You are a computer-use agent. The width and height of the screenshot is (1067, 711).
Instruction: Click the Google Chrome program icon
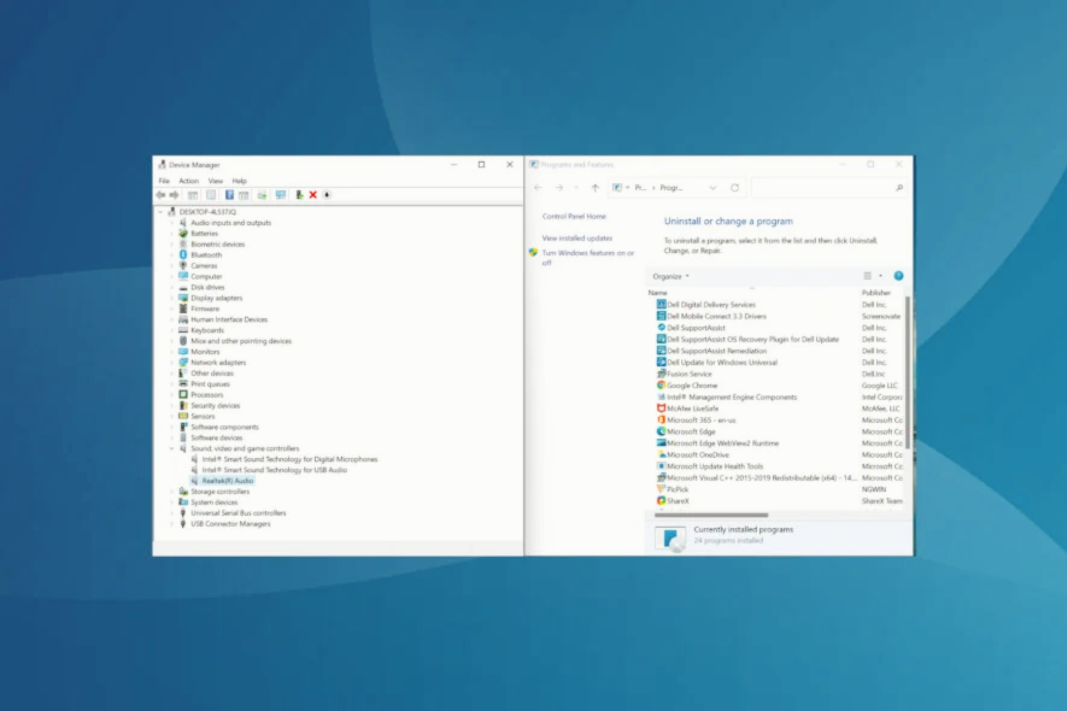click(661, 385)
